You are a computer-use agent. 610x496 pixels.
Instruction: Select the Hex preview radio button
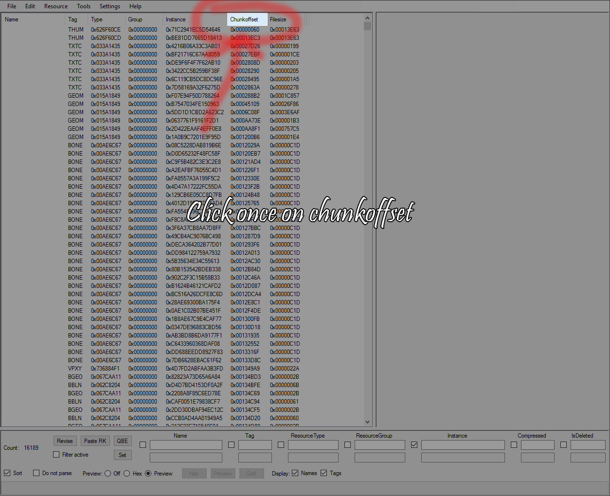point(127,474)
